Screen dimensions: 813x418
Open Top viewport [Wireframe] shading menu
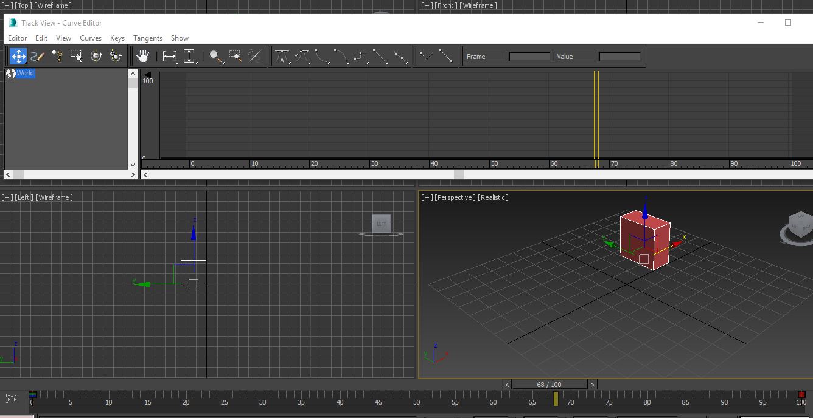click(54, 5)
